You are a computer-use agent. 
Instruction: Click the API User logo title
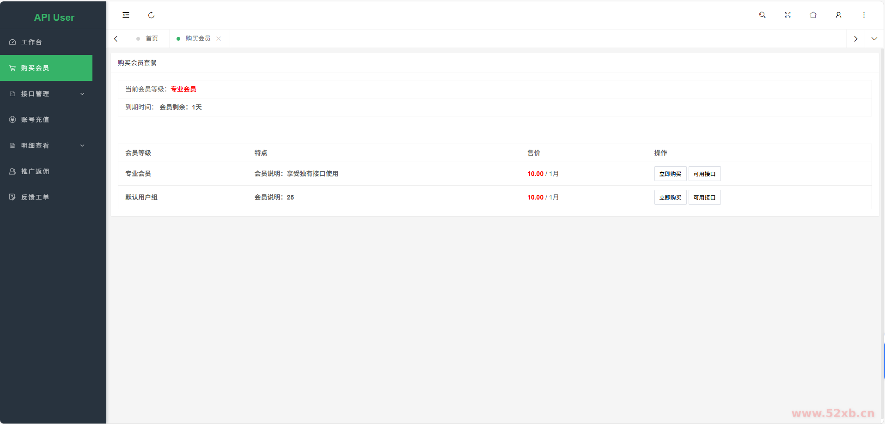(x=54, y=18)
